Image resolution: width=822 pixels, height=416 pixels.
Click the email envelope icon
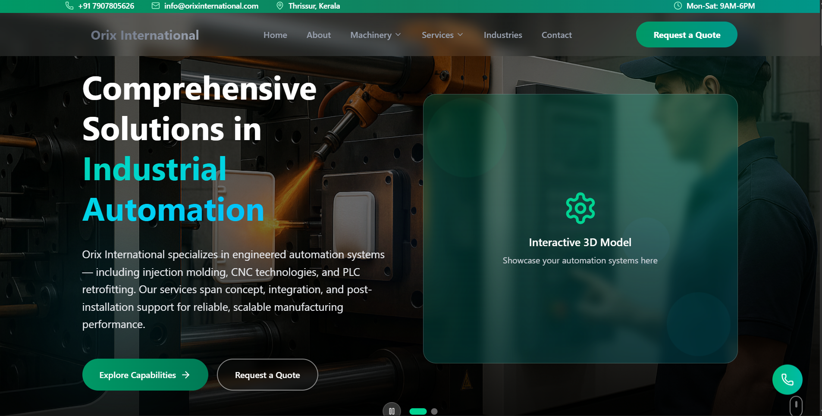click(156, 6)
